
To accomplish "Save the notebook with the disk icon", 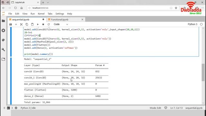I will 11,24.
